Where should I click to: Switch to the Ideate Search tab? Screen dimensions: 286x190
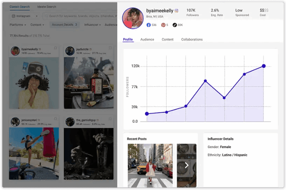pyautogui.click(x=47, y=7)
